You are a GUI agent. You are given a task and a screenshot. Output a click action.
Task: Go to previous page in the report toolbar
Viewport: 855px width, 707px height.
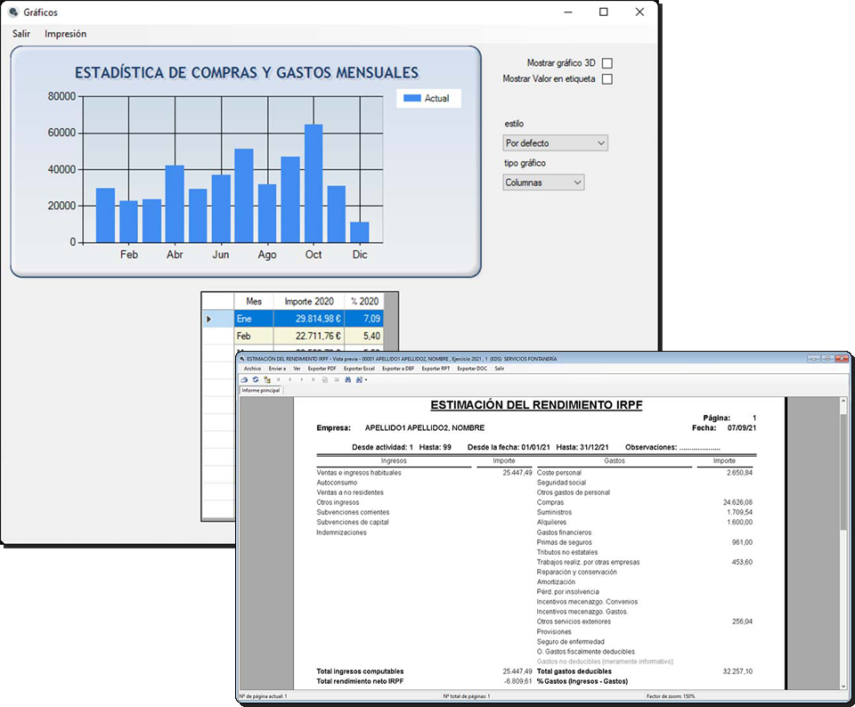pyautogui.click(x=290, y=379)
